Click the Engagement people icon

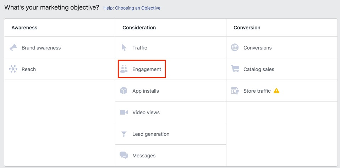pyautogui.click(x=124, y=69)
